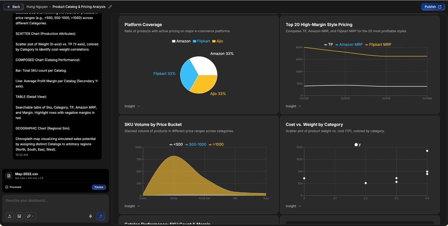Viewport: 448px width, 226px height.
Task: Click the 10:22 AM message timestamp
Action: (x=22, y=155)
